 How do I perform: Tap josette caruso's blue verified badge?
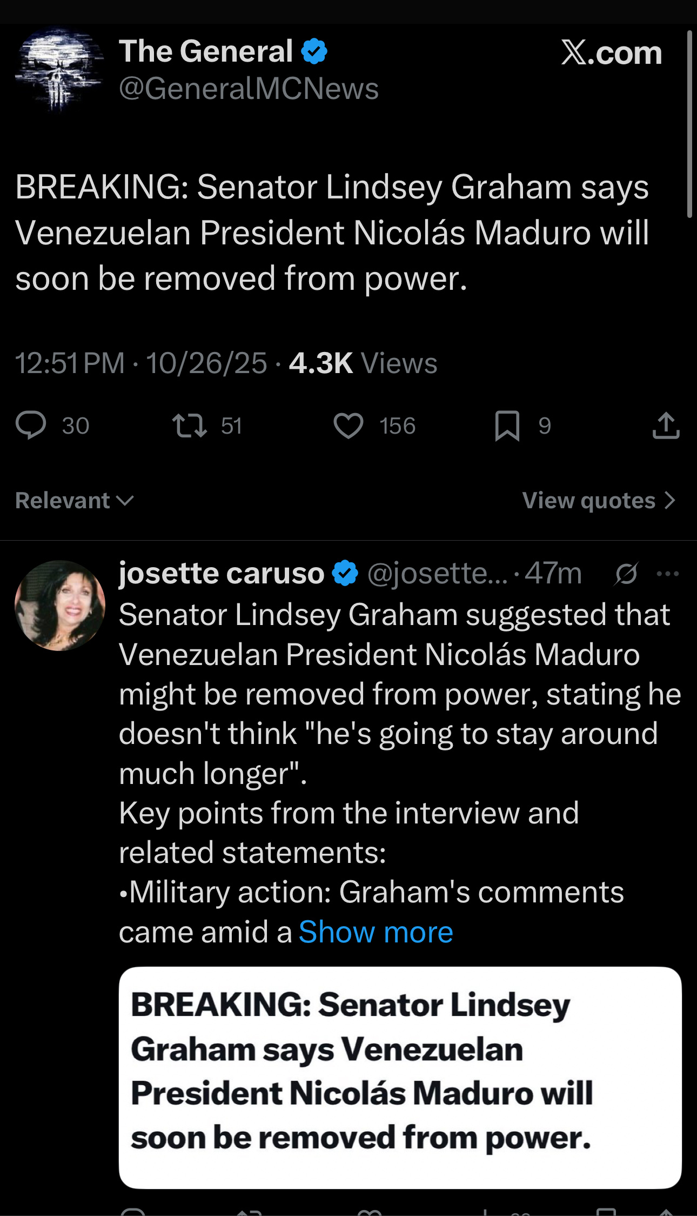point(345,573)
